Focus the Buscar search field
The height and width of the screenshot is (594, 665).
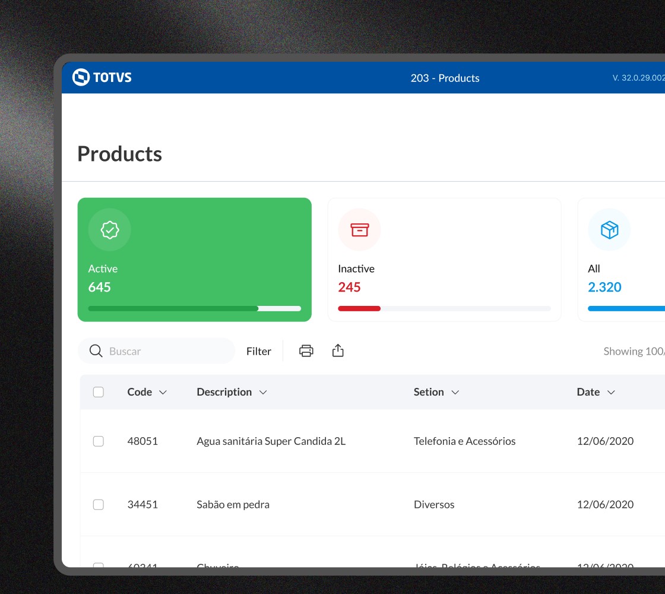(156, 351)
